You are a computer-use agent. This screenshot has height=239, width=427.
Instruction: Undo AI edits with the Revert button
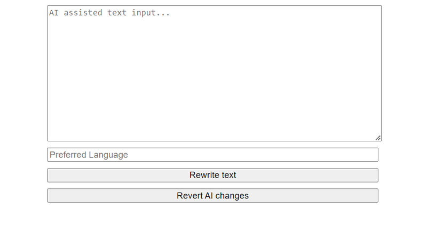point(212,196)
